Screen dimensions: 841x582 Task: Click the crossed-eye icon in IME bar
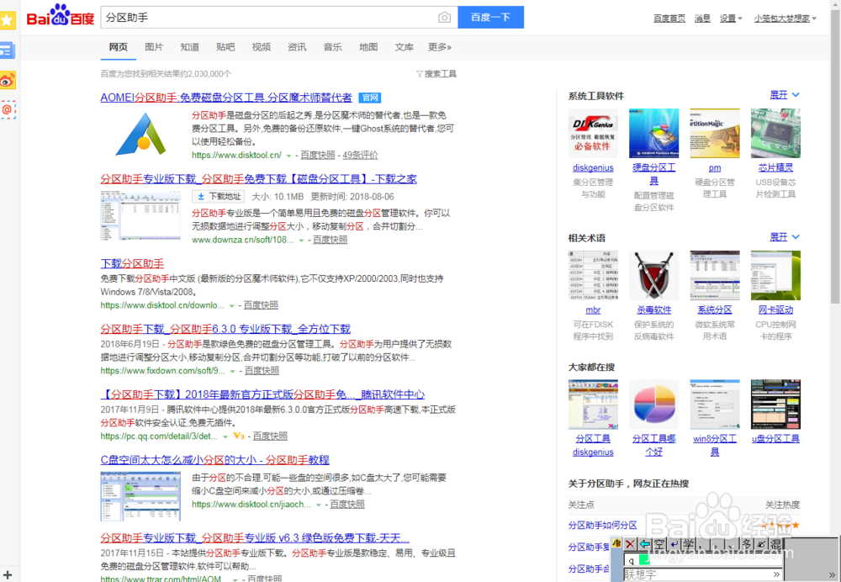coord(761,544)
